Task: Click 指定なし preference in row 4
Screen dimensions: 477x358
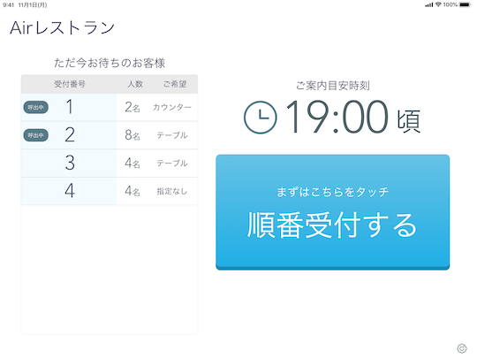Action: (172, 191)
